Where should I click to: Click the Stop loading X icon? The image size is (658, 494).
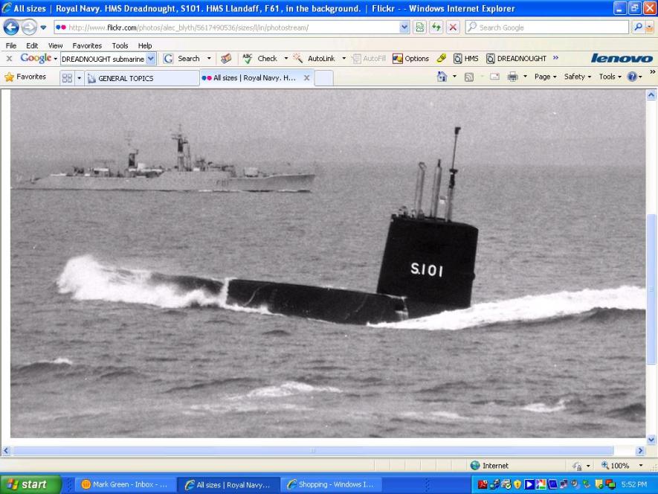[x=452, y=28]
